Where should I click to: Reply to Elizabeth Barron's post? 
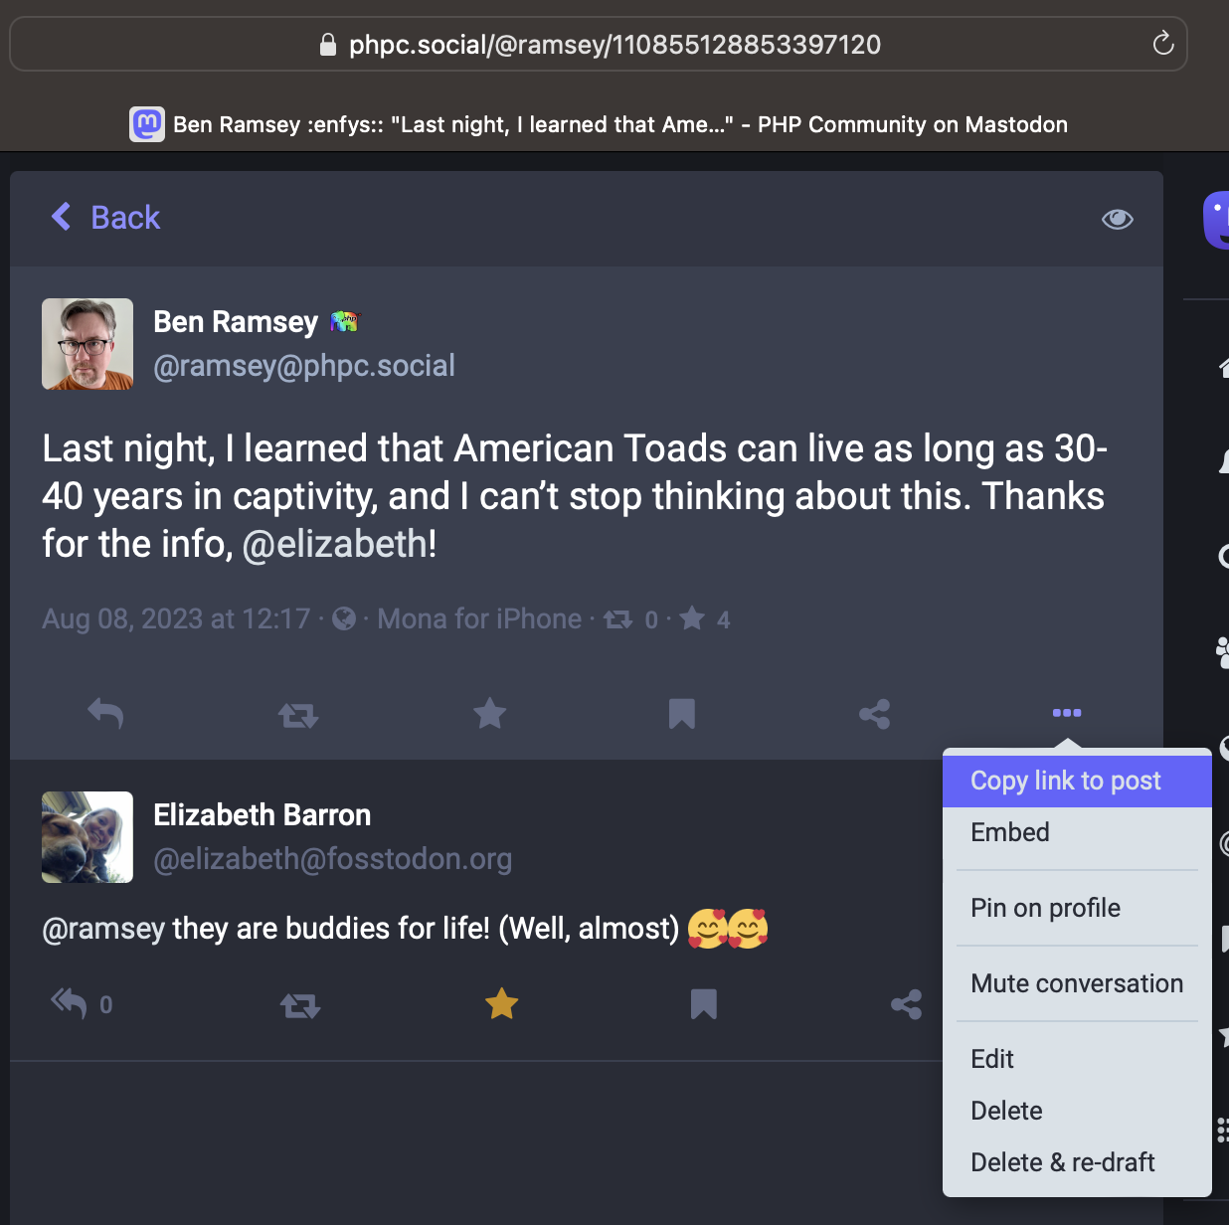pyautogui.click(x=70, y=1003)
